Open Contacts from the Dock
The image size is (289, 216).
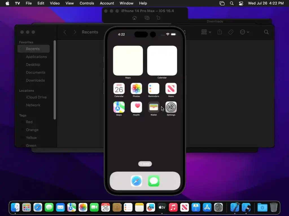pos(117,208)
